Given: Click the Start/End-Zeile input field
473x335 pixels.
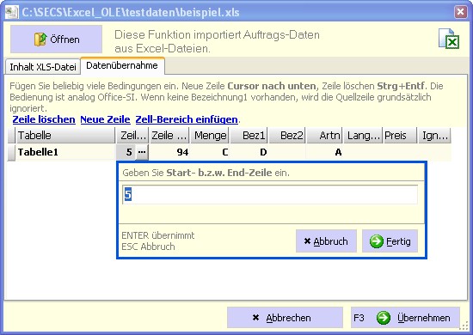Looking at the screenshot, I should coord(270,194).
